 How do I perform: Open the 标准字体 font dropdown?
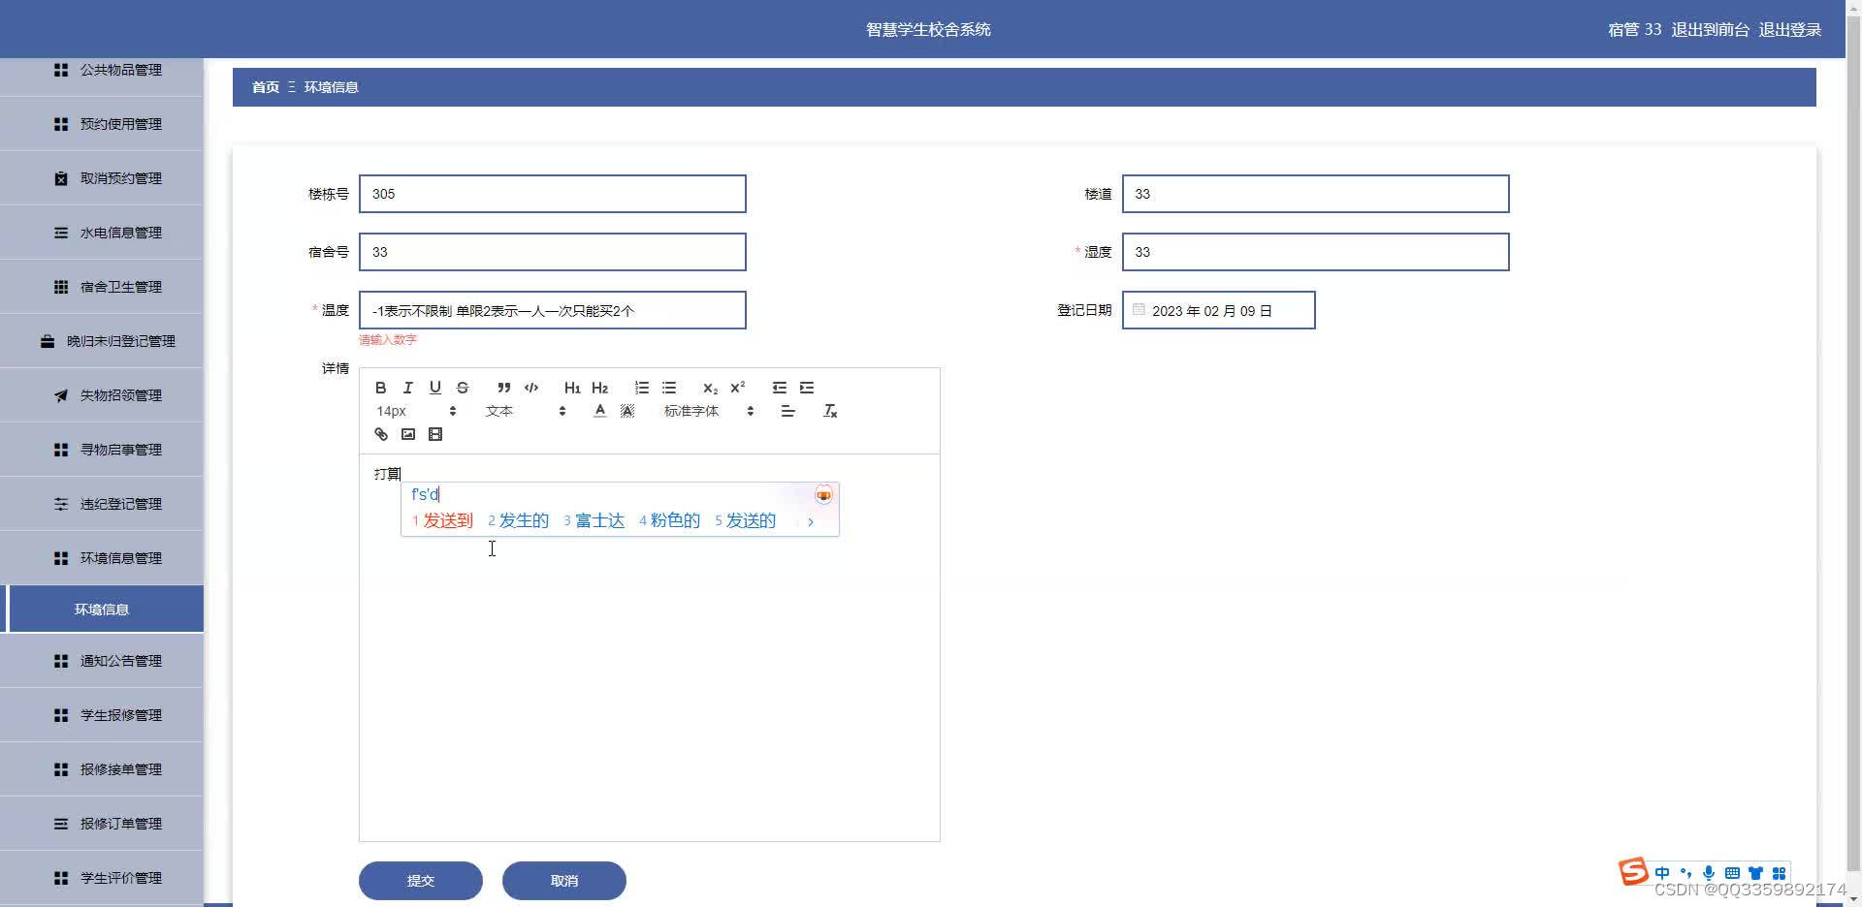708,411
